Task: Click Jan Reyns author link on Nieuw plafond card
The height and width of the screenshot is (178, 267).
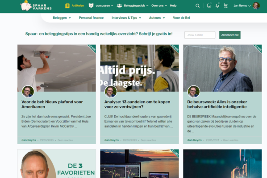Action: (29, 140)
